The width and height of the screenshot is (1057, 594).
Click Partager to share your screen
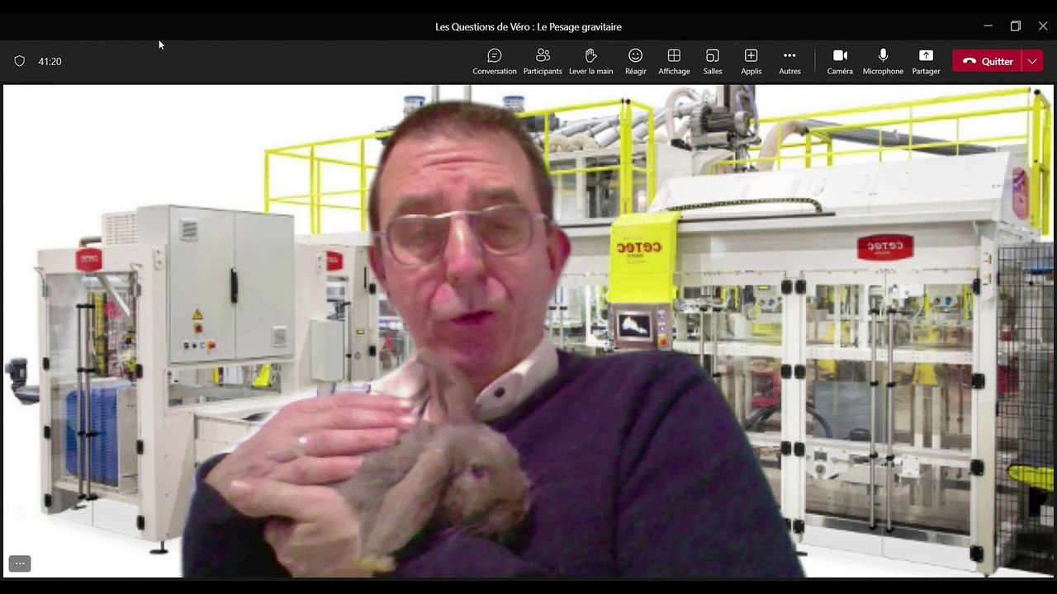926,61
